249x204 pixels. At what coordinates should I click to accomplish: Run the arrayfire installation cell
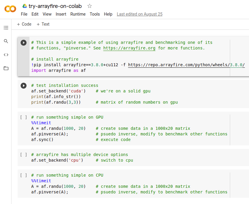[24, 42]
